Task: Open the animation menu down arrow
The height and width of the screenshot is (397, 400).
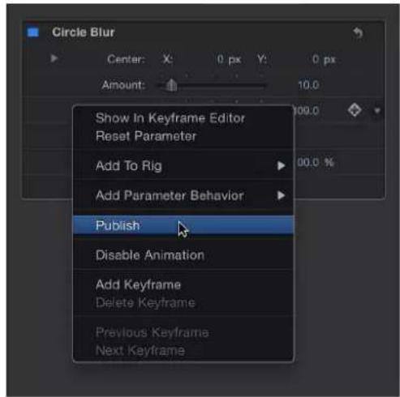Action: pos(377,110)
